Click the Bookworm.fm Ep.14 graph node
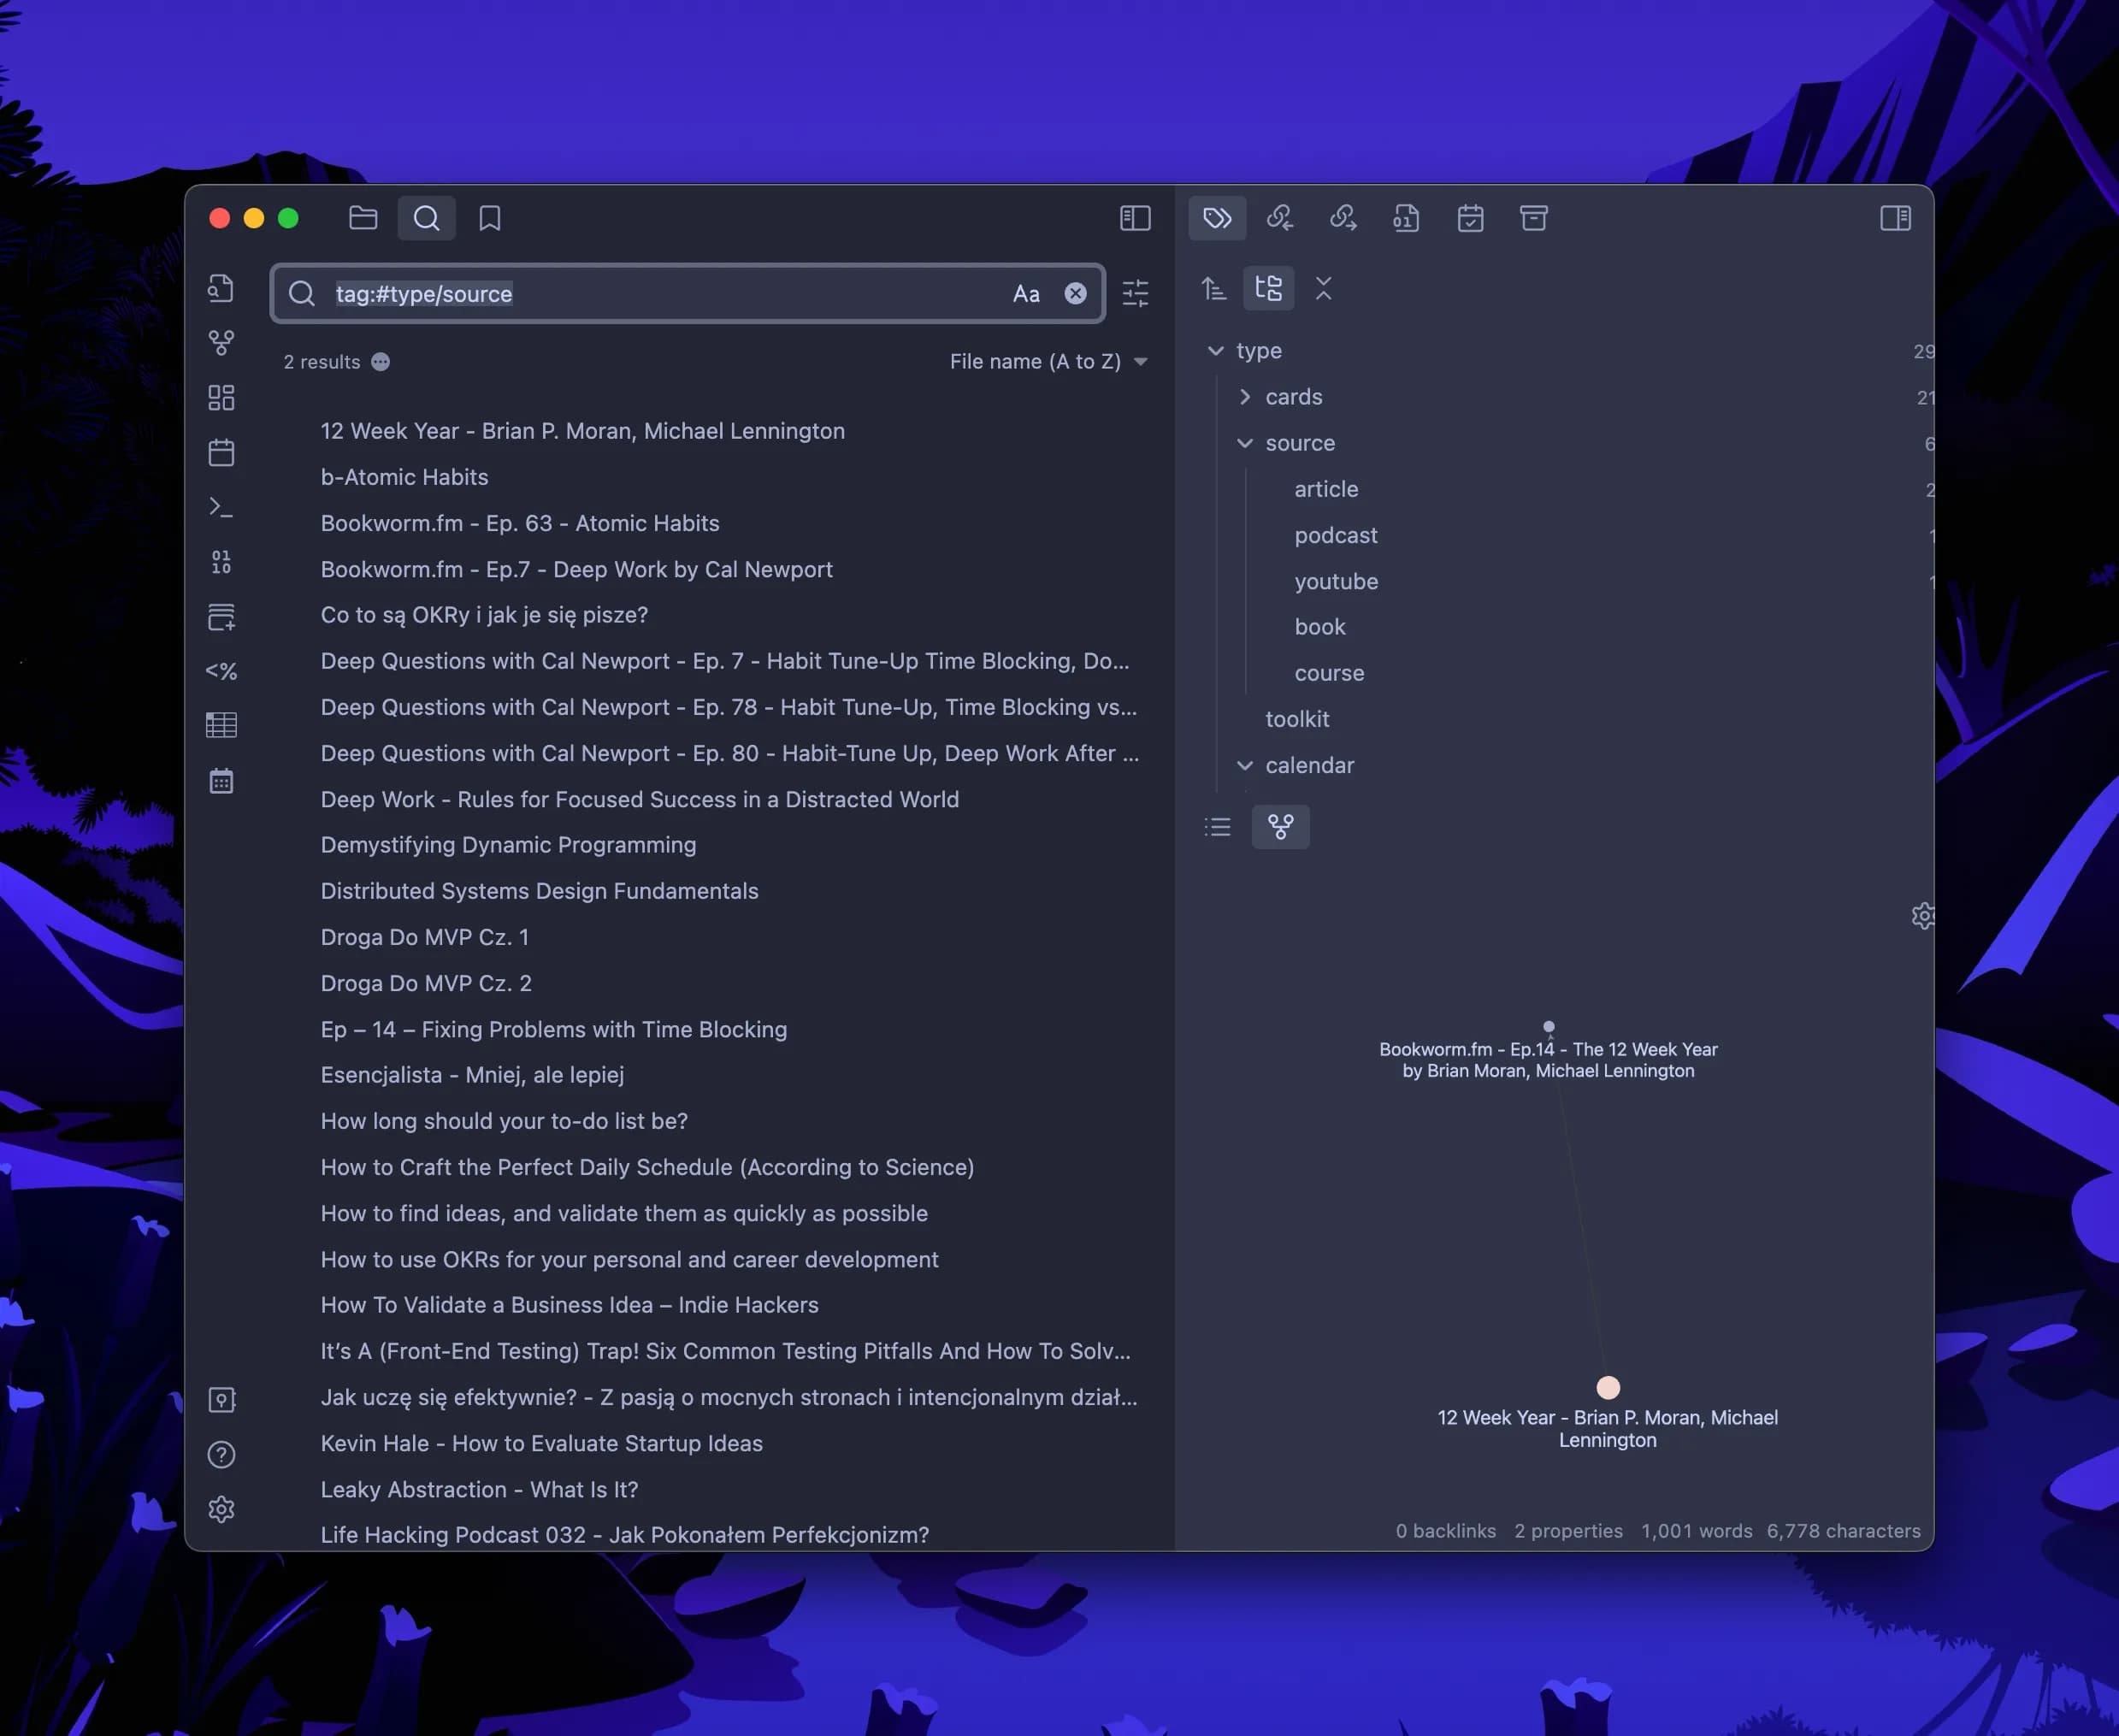2119x1736 pixels. tap(1548, 1027)
